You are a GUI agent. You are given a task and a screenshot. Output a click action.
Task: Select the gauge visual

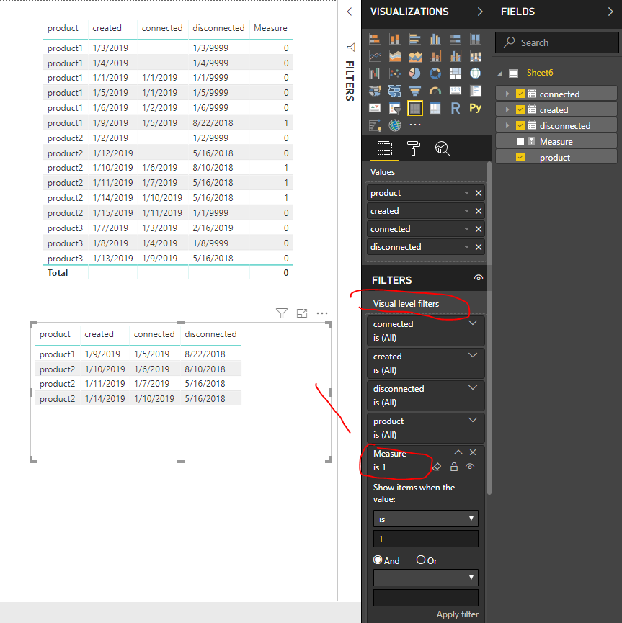coord(435,91)
